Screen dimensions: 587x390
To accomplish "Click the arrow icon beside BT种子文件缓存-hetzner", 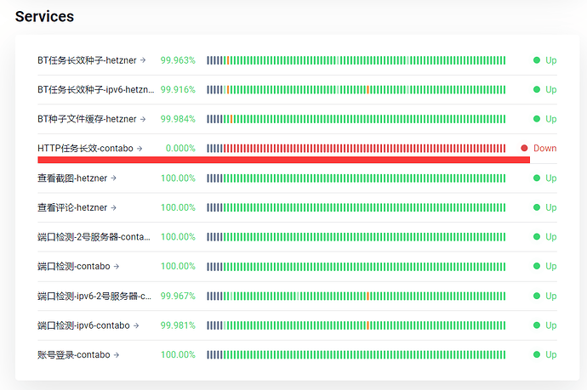I will coord(143,119).
